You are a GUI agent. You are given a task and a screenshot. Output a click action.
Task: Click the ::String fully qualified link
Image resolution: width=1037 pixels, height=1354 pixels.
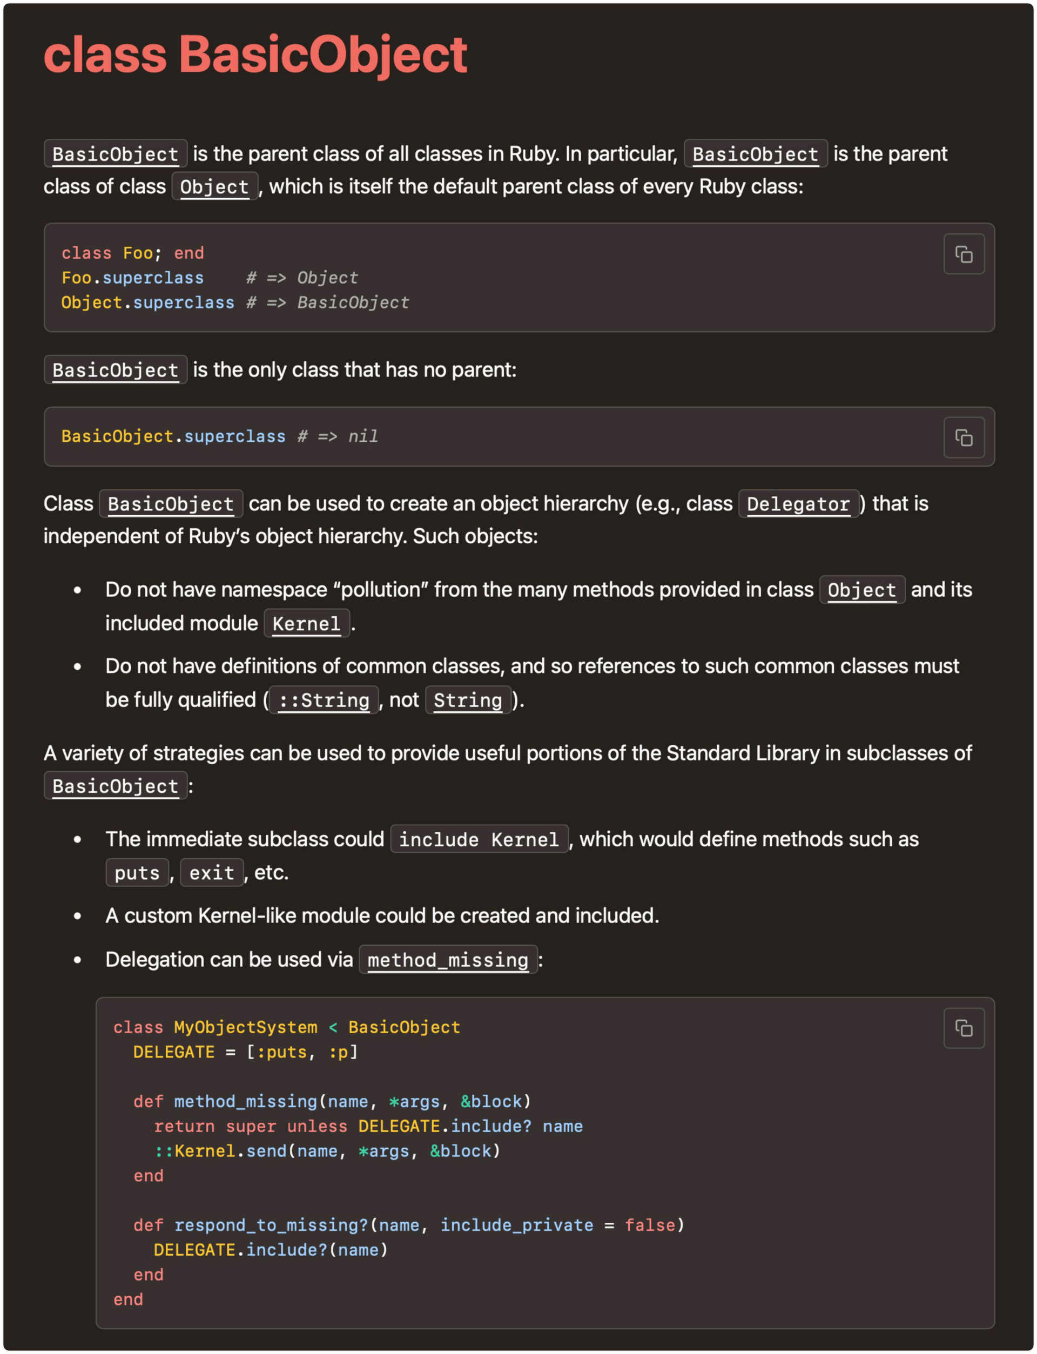pos(324,700)
